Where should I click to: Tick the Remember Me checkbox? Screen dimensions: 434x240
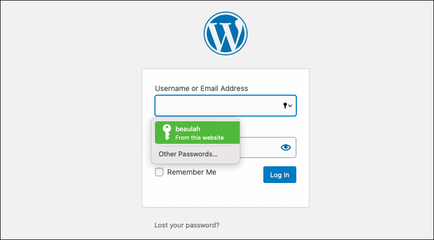pos(159,172)
